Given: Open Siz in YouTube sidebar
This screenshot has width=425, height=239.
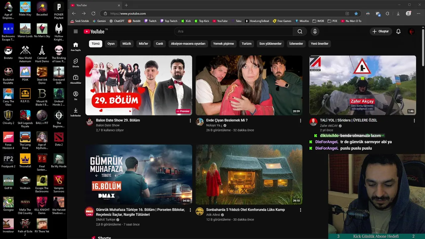Looking at the screenshot, I should [76, 96].
